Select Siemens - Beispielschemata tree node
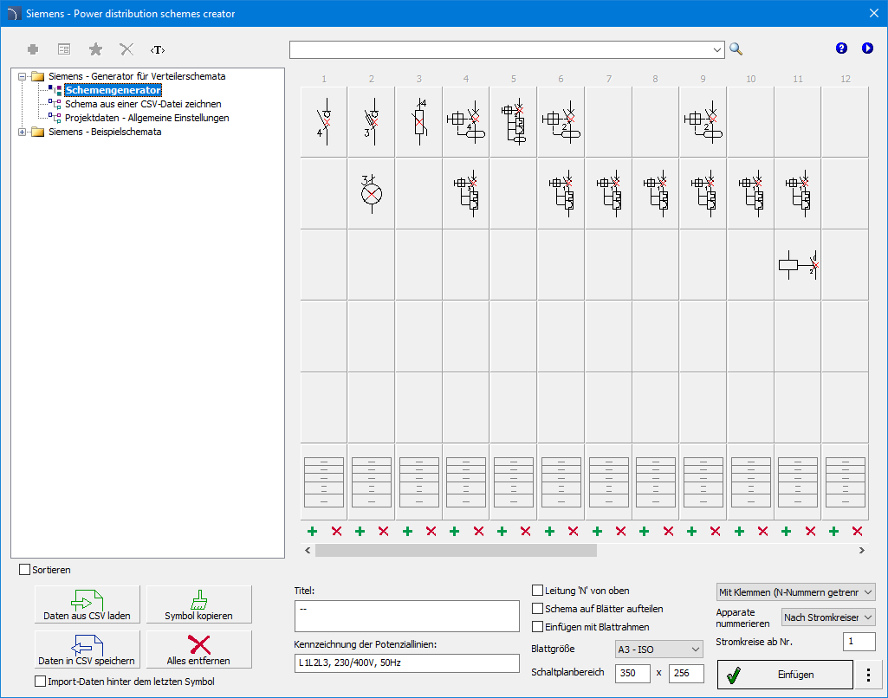The image size is (888, 698). (105, 132)
